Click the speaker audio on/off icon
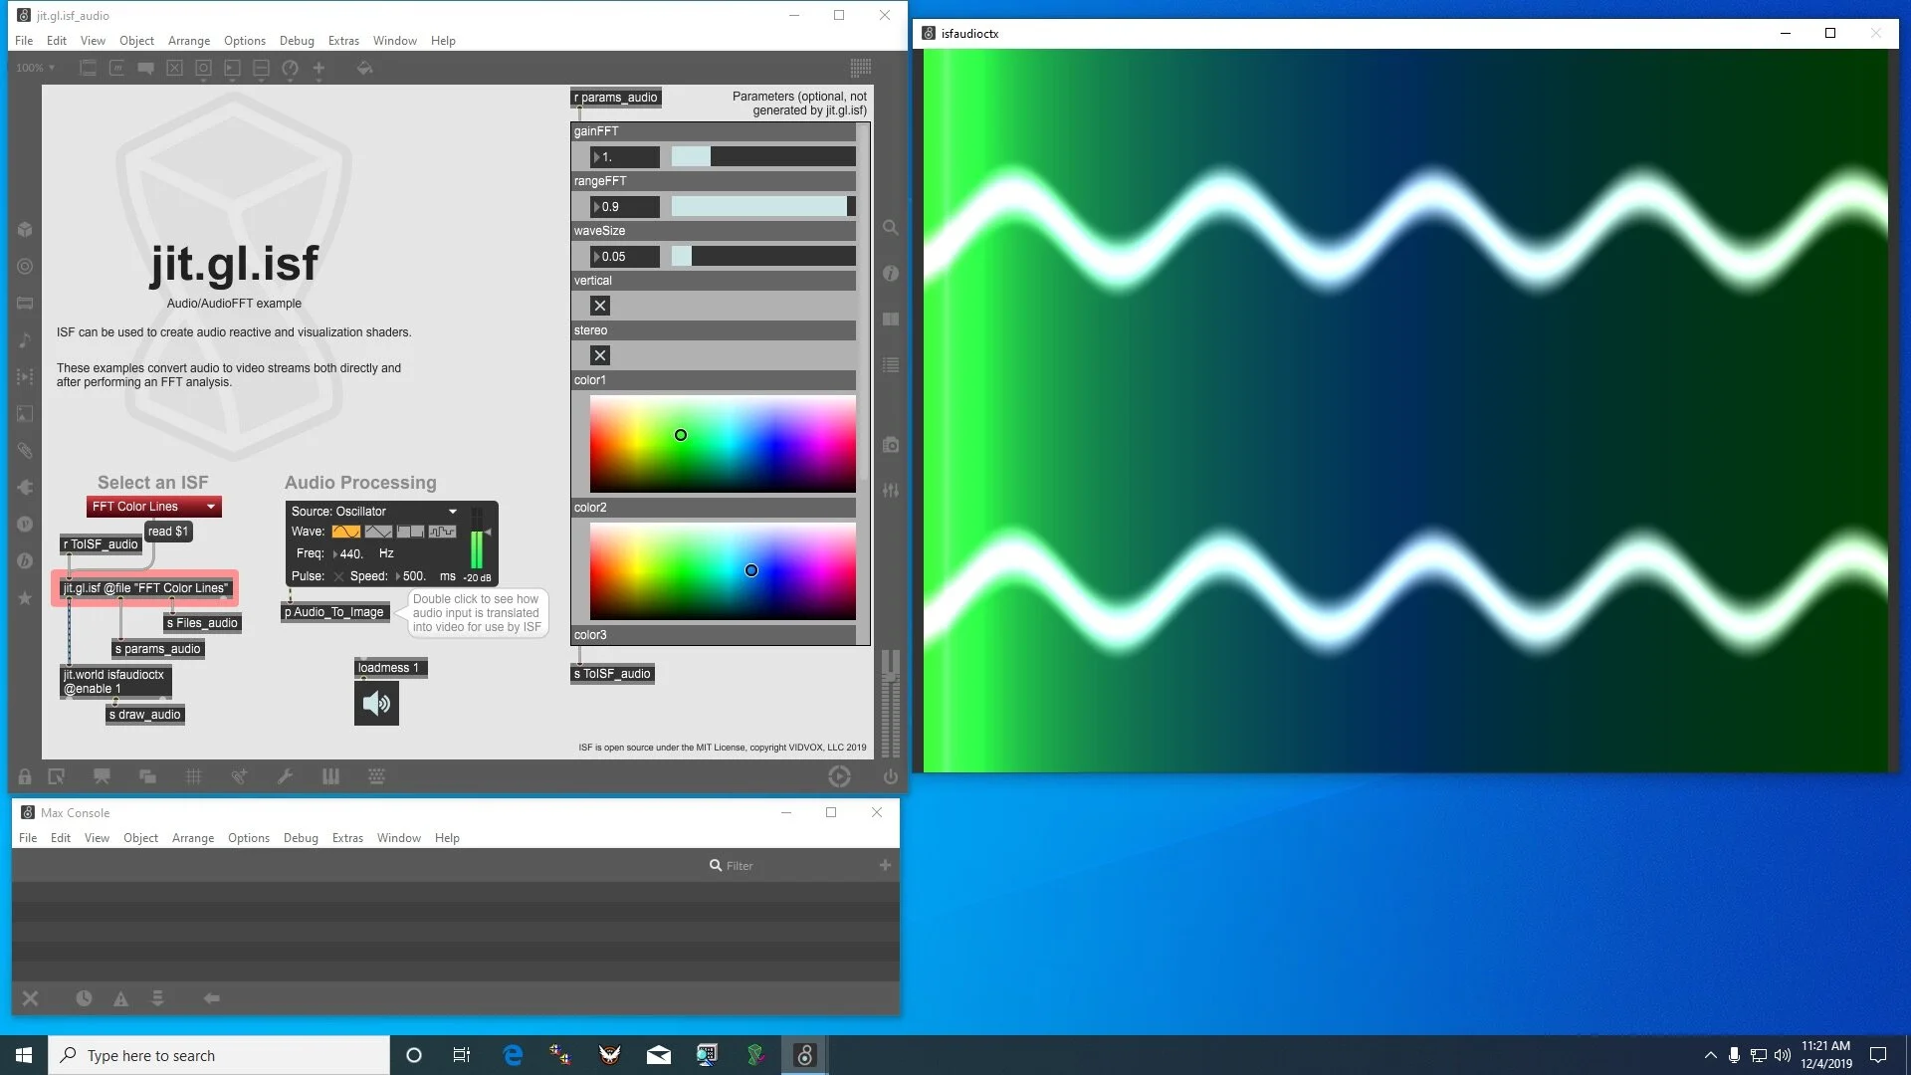The image size is (1911, 1075). 376,704
